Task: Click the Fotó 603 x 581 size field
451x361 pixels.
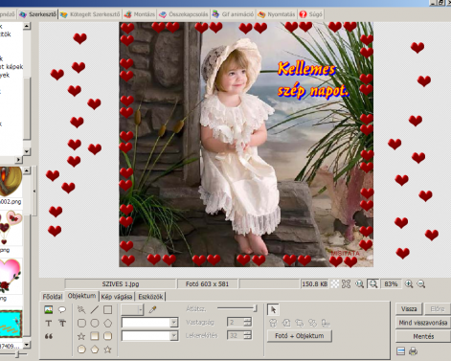Action: (x=207, y=283)
